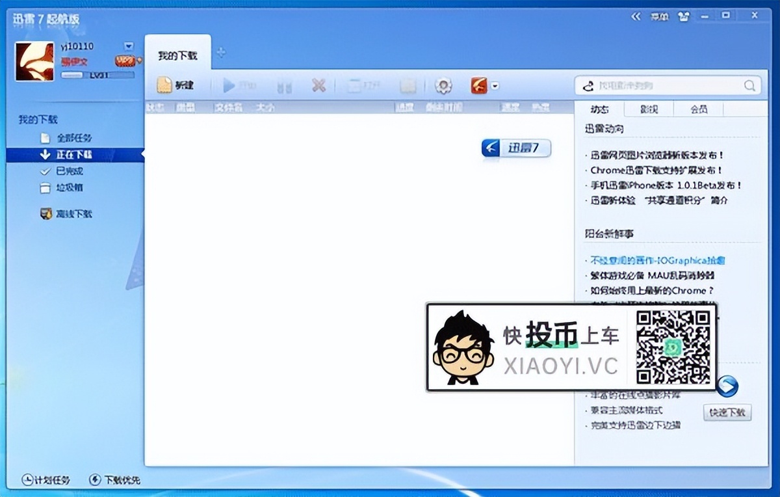Image resolution: width=780 pixels, height=497 pixels.
Task: Click 计划任务 at the bottom bar
Action: 45,480
